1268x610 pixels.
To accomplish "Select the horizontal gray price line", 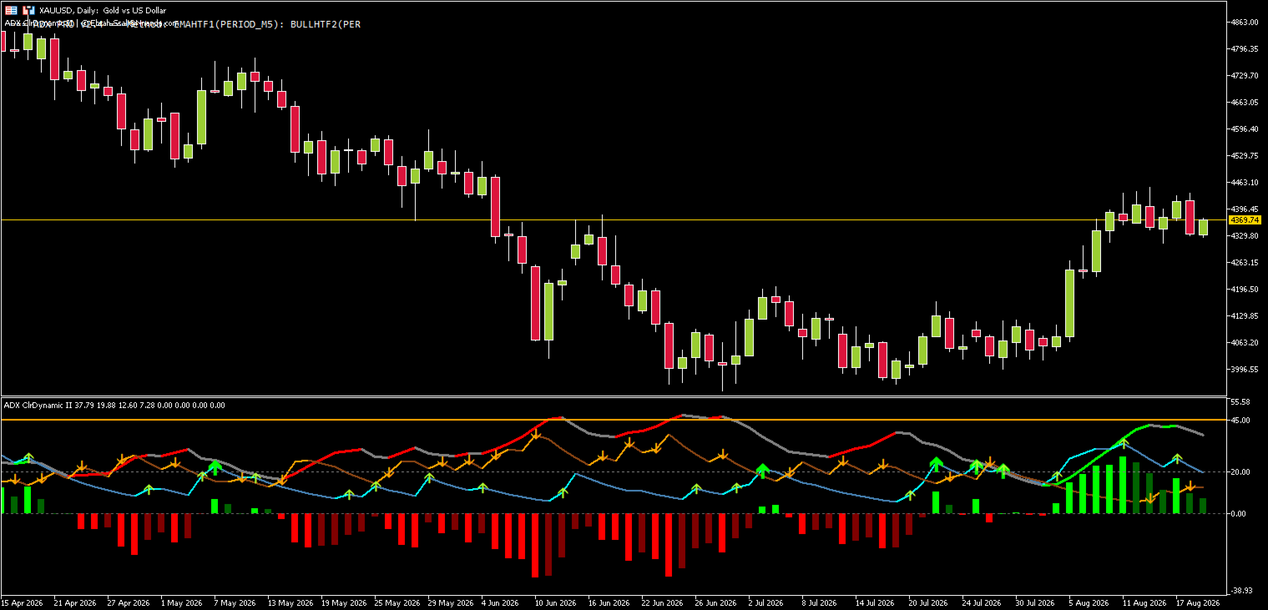I will pyautogui.click(x=614, y=219).
